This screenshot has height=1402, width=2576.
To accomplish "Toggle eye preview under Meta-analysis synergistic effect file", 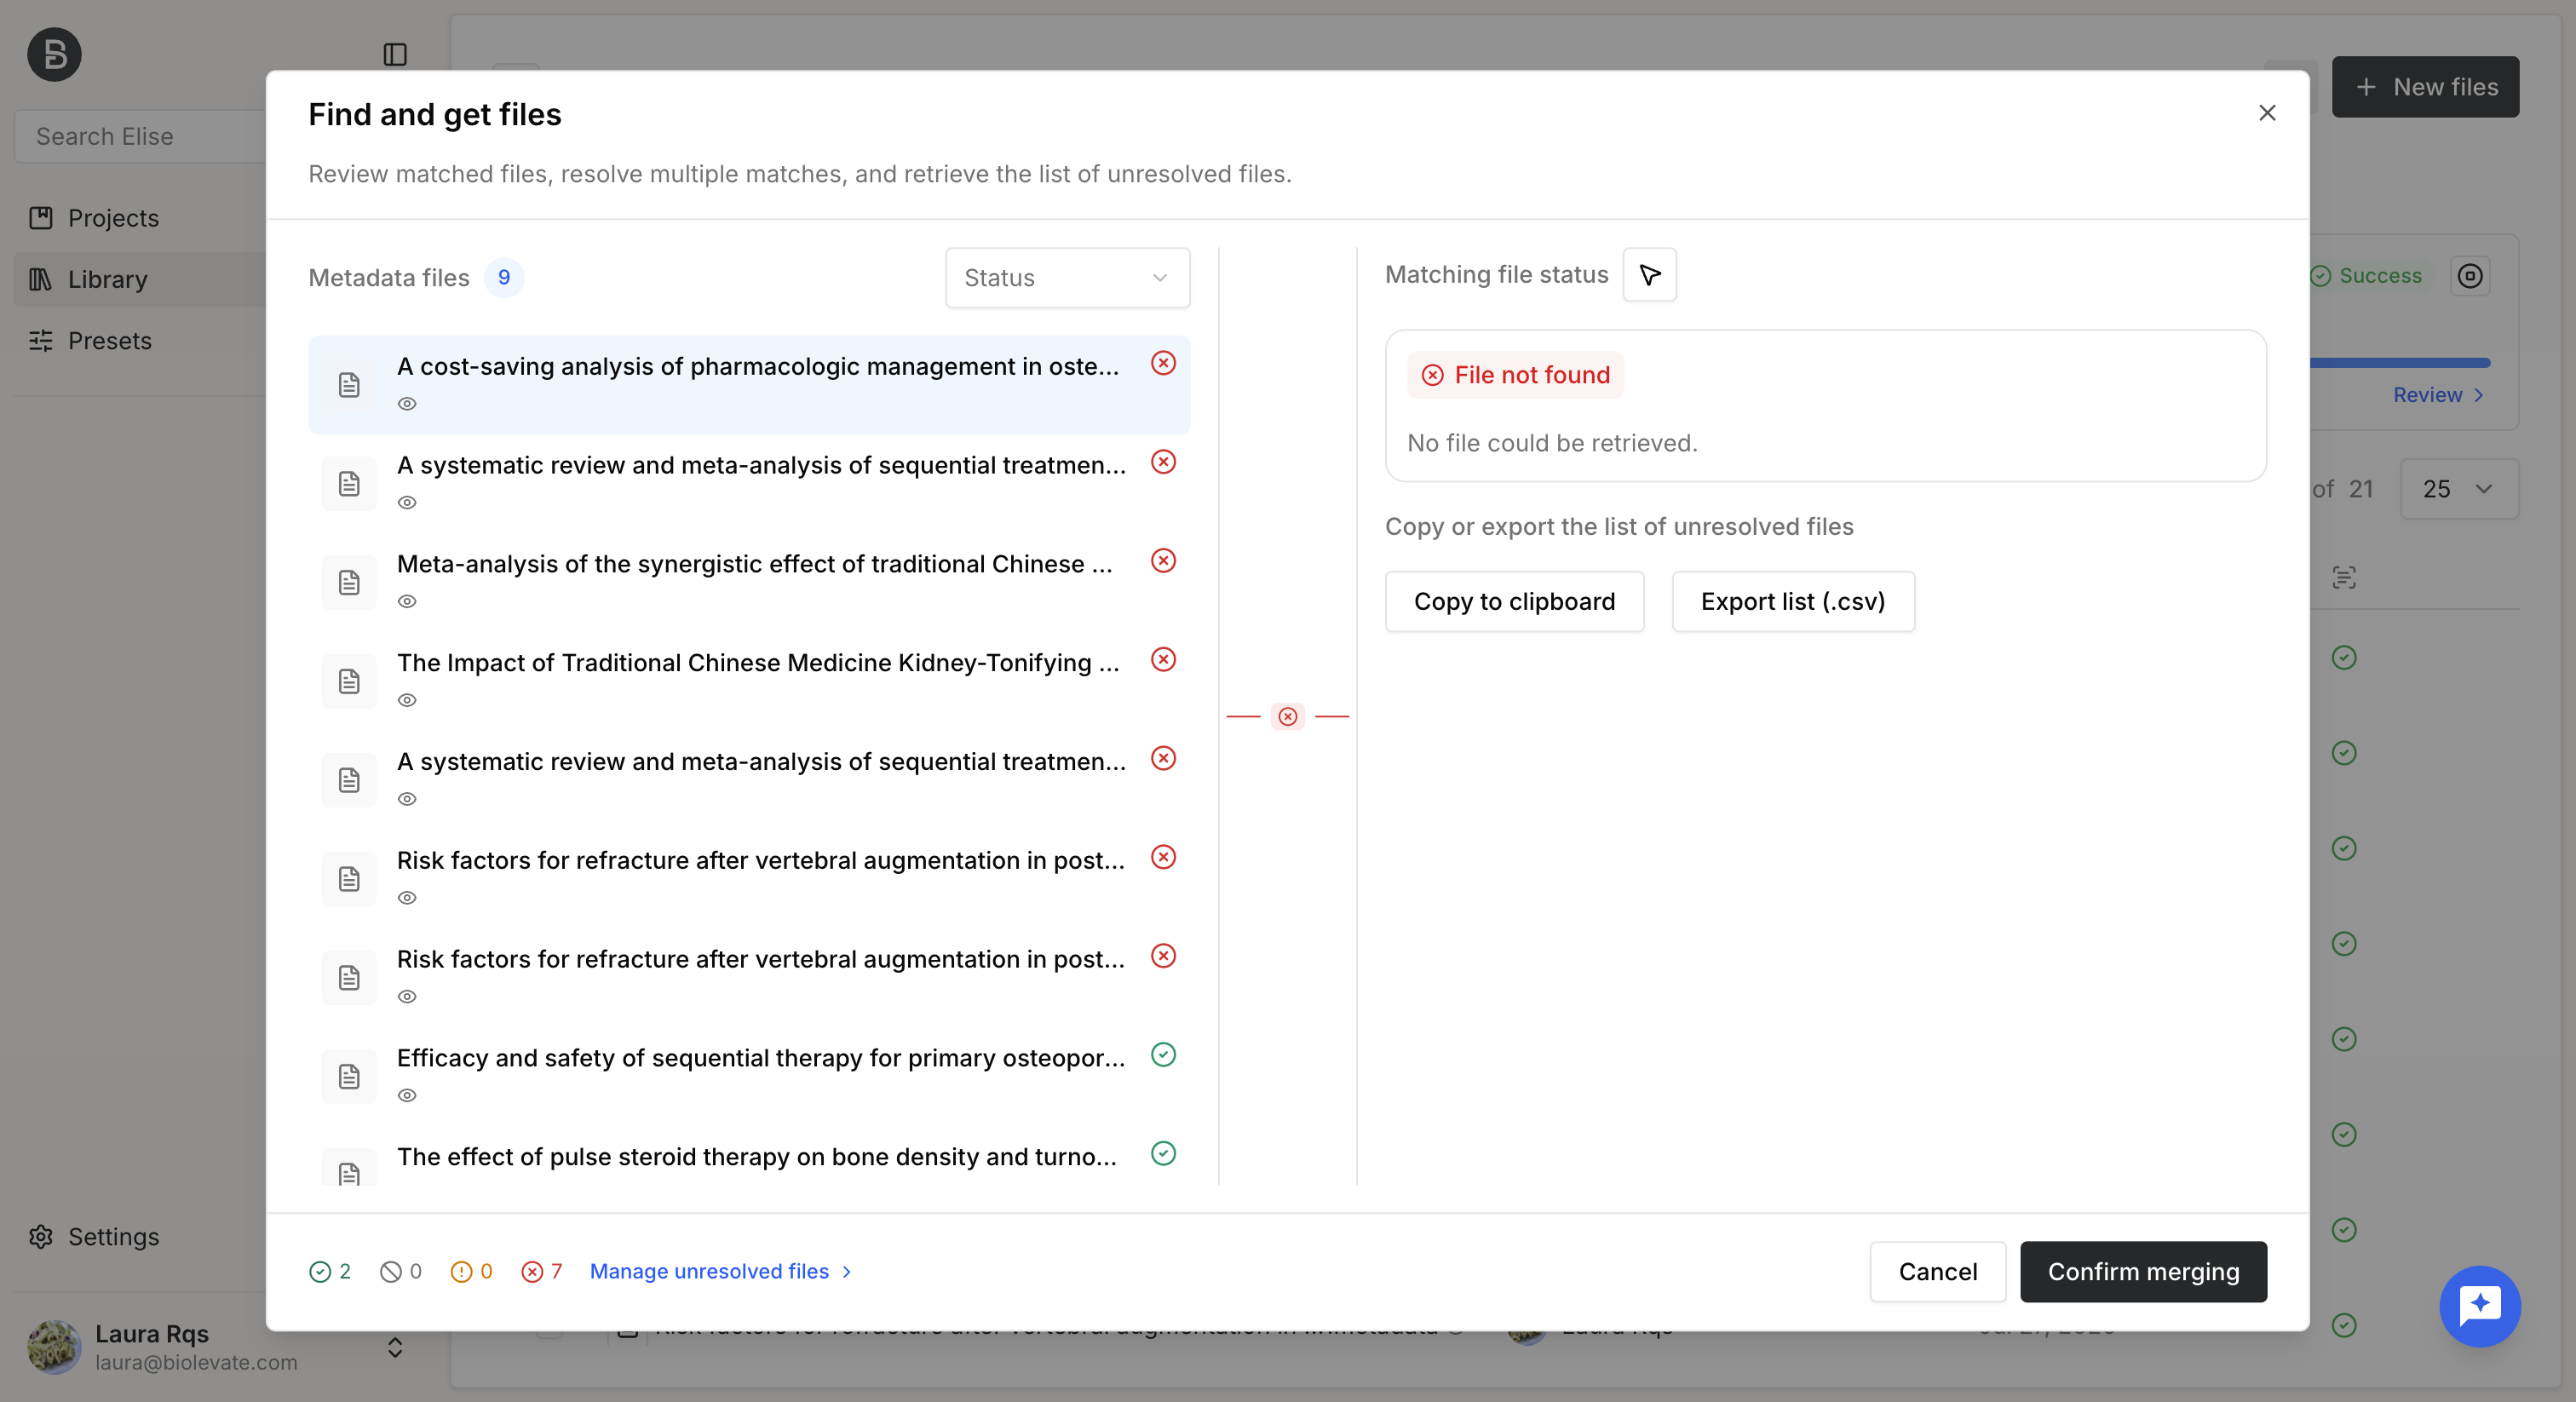I will click(407, 602).
